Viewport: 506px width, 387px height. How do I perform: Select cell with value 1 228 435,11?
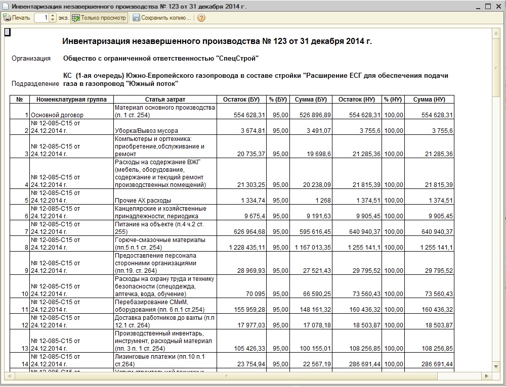(241, 248)
